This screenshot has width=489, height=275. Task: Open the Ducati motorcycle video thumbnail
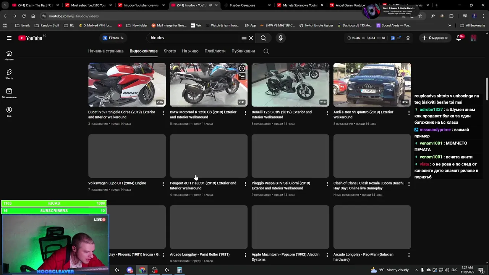pos(127,85)
